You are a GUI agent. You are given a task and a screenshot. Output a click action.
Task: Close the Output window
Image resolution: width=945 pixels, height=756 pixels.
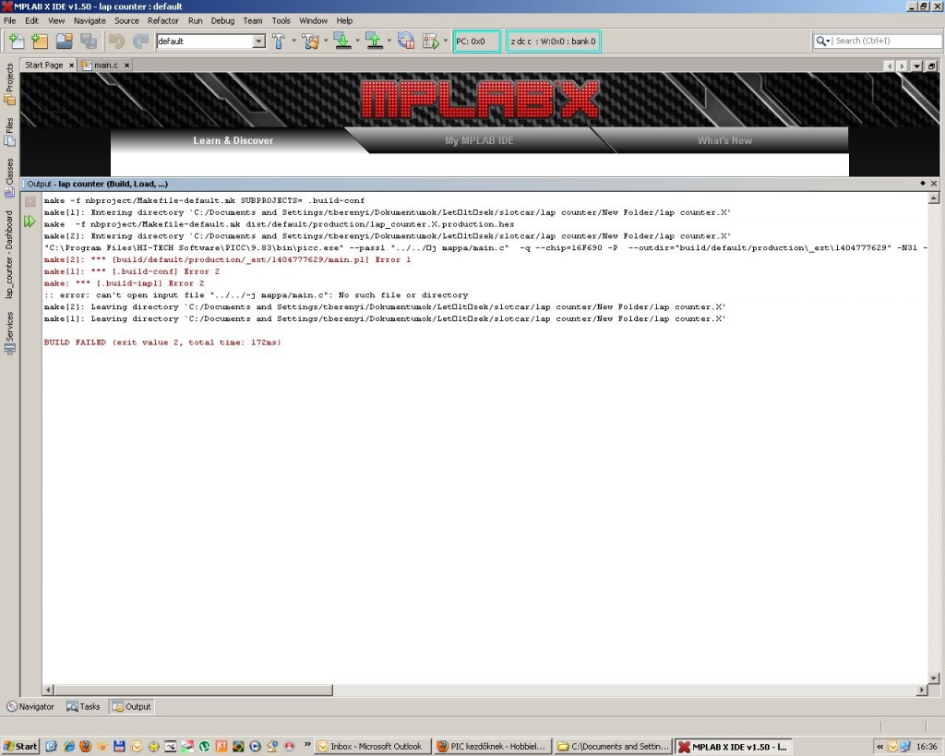[934, 184]
